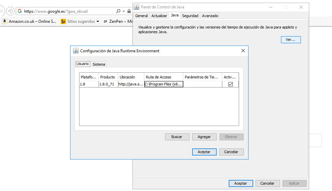332x191 pixels.
Task: Switch to the Sistema tab
Action: [x=99, y=64]
